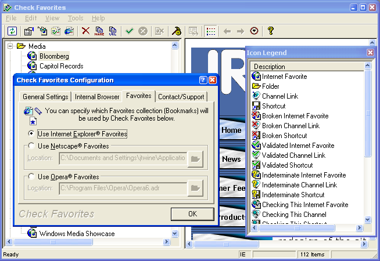
Task: Open the Edit menu
Action: tap(31, 18)
